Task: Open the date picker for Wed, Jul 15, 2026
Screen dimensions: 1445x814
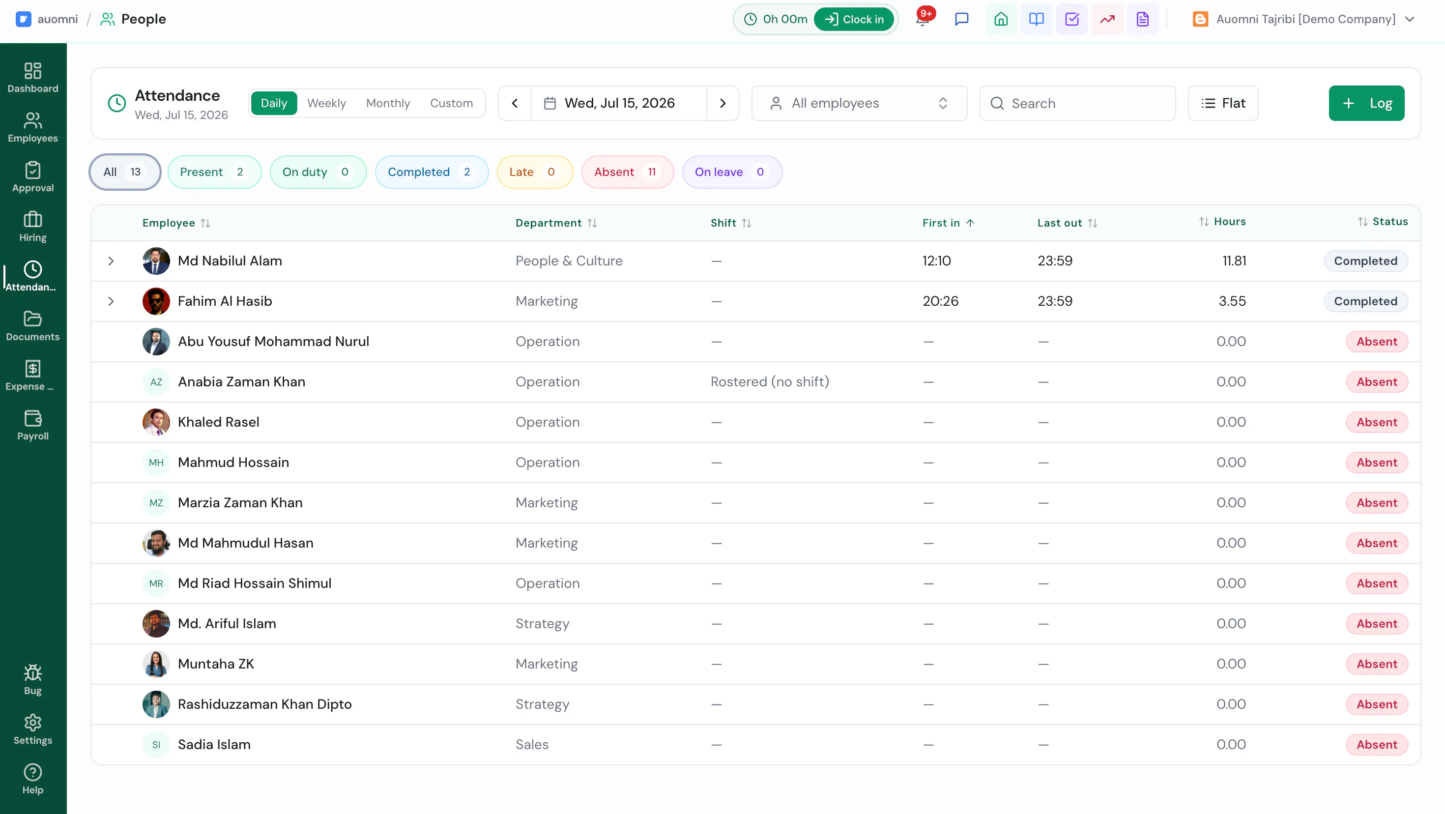Action: [x=618, y=103]
